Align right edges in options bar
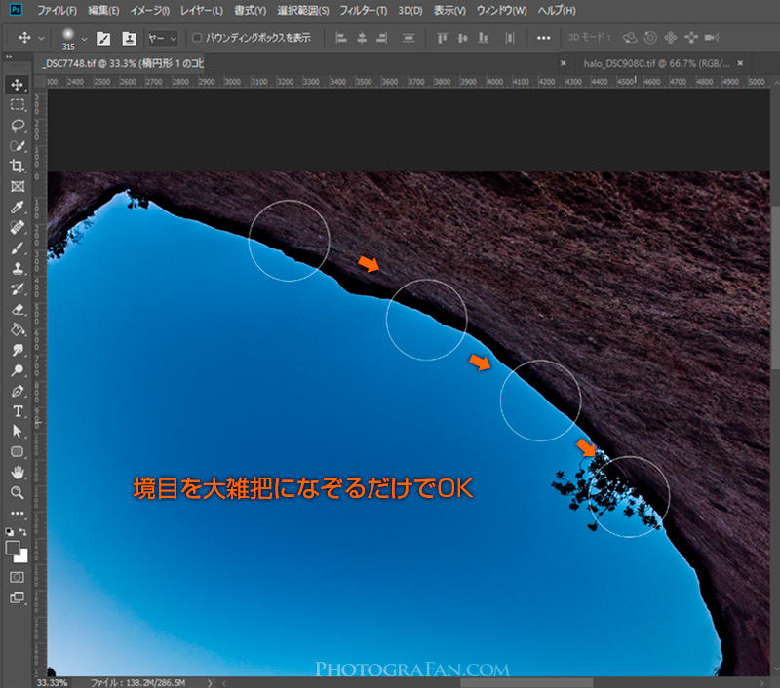Image resolution: width=780 pixels, height=688 pixels. 381,38
